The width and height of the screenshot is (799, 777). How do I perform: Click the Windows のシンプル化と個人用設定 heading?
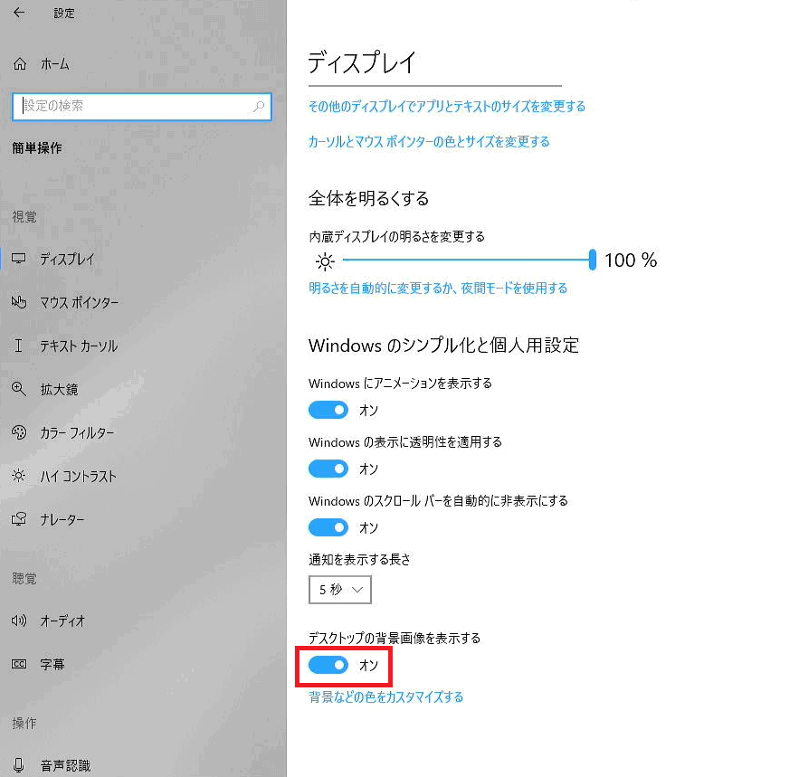(x=443, y=345)
